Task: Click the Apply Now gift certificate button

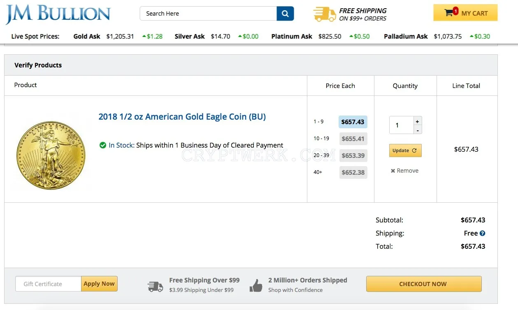Action: 99,284
